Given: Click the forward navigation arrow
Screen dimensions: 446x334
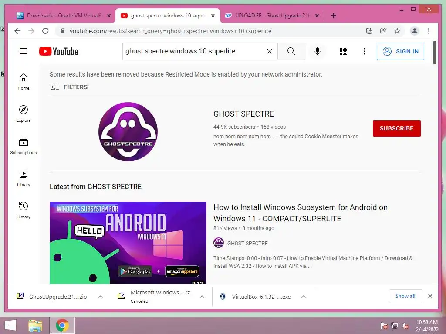Looking at the screenshot, I should click(31, 31).
